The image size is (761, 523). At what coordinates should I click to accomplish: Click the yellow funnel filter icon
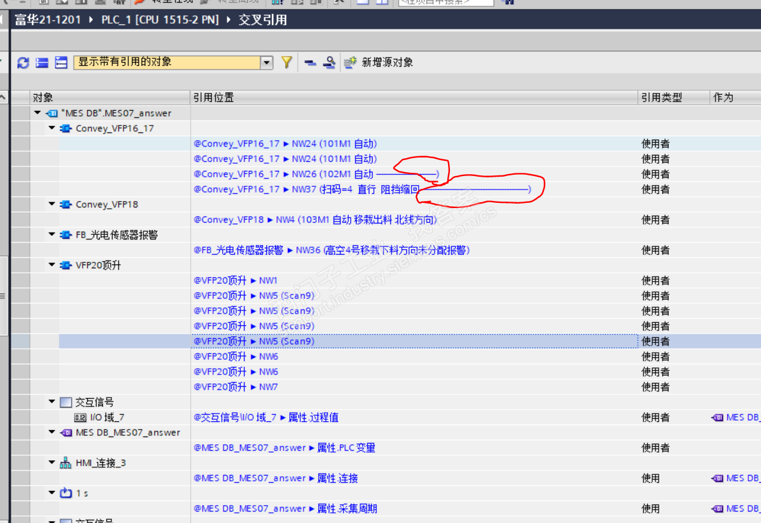click(287, 62)
